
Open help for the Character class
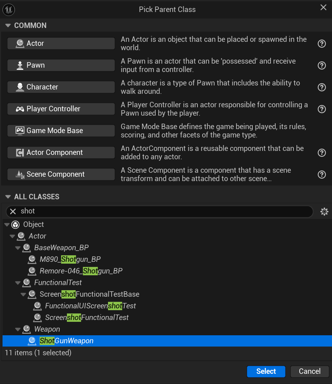(321, 87)
